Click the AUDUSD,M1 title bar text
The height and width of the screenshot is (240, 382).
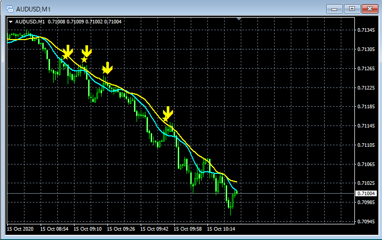coord(33,9)
